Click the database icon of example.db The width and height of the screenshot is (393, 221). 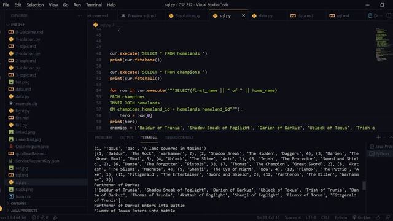pyautogui.click(x=11, y=104)
